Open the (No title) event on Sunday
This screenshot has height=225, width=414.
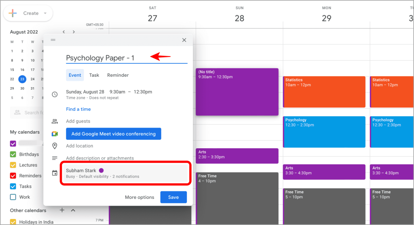237,92
